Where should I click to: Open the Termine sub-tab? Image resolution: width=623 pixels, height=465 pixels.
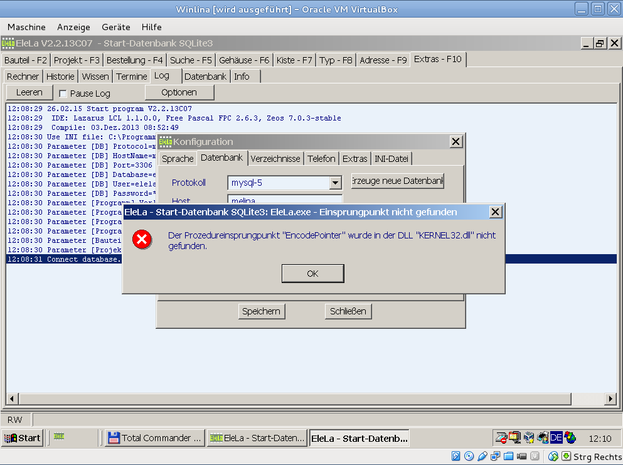tap(132, 77)
